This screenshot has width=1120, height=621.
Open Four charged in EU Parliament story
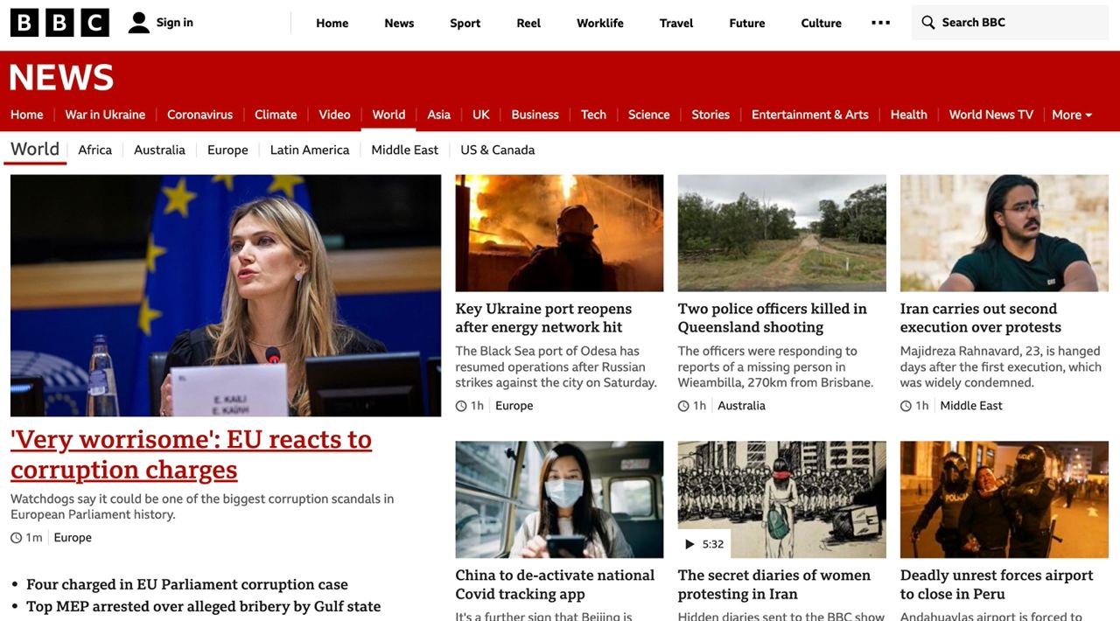187,584
